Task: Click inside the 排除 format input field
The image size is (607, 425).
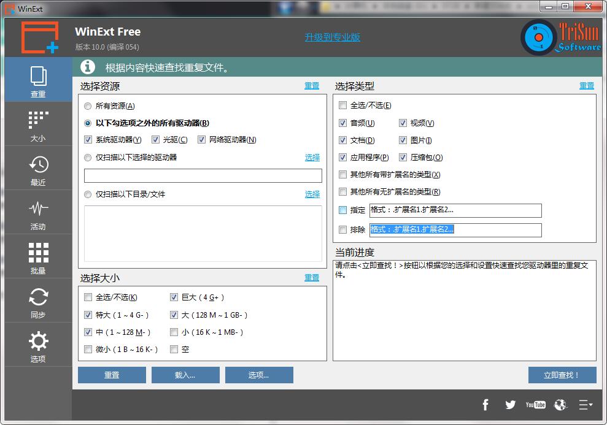Action: (454, 230)
